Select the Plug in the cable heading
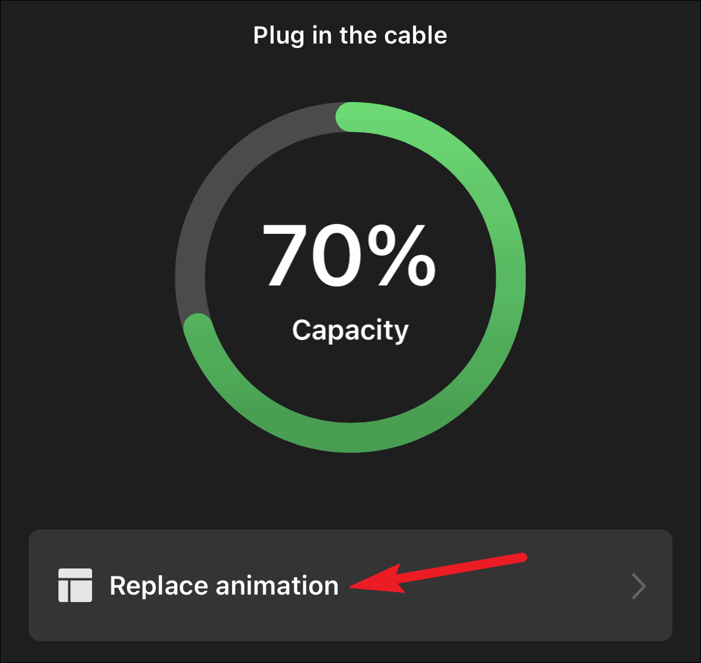This screenshot has height=663, width=701. (350, 35)
